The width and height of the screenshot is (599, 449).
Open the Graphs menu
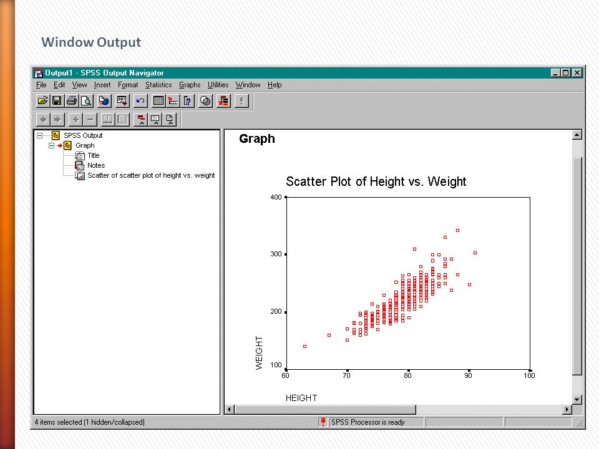tap(190, 85)
